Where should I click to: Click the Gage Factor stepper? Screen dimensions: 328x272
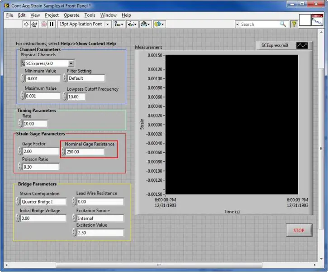20,151
